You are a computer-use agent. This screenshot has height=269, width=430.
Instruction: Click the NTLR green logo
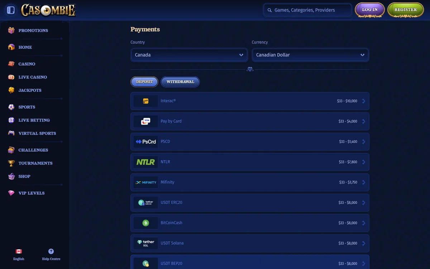coord(146,162)
